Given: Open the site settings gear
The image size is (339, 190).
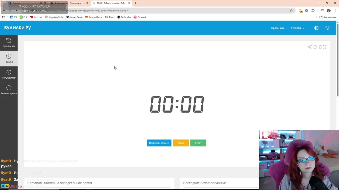Looking at the screenshot, I should [327, 28].
